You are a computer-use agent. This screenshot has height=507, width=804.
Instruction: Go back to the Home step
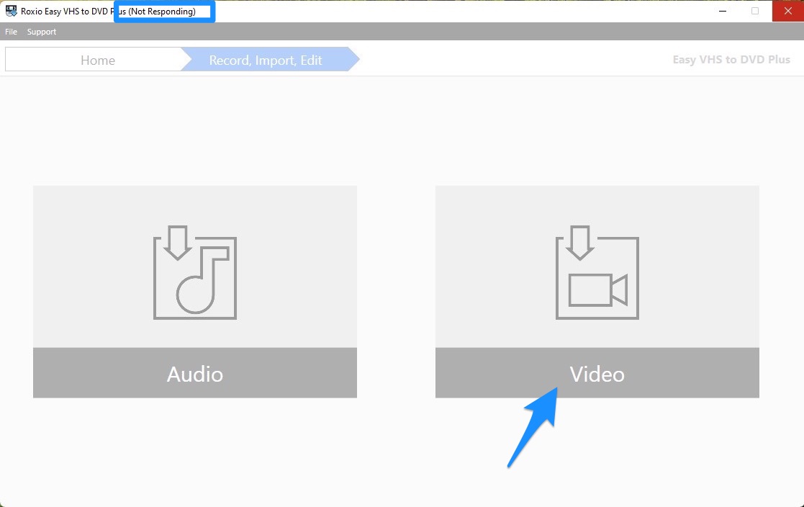[x=97, y=60]
